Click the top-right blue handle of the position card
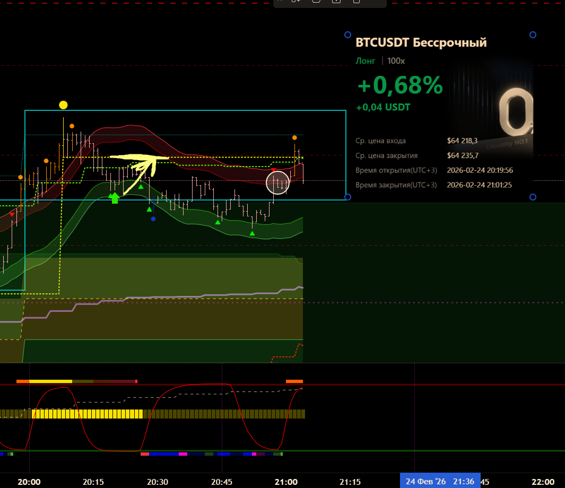The height and width of the screenshot is (488, 565). [533, 34]
